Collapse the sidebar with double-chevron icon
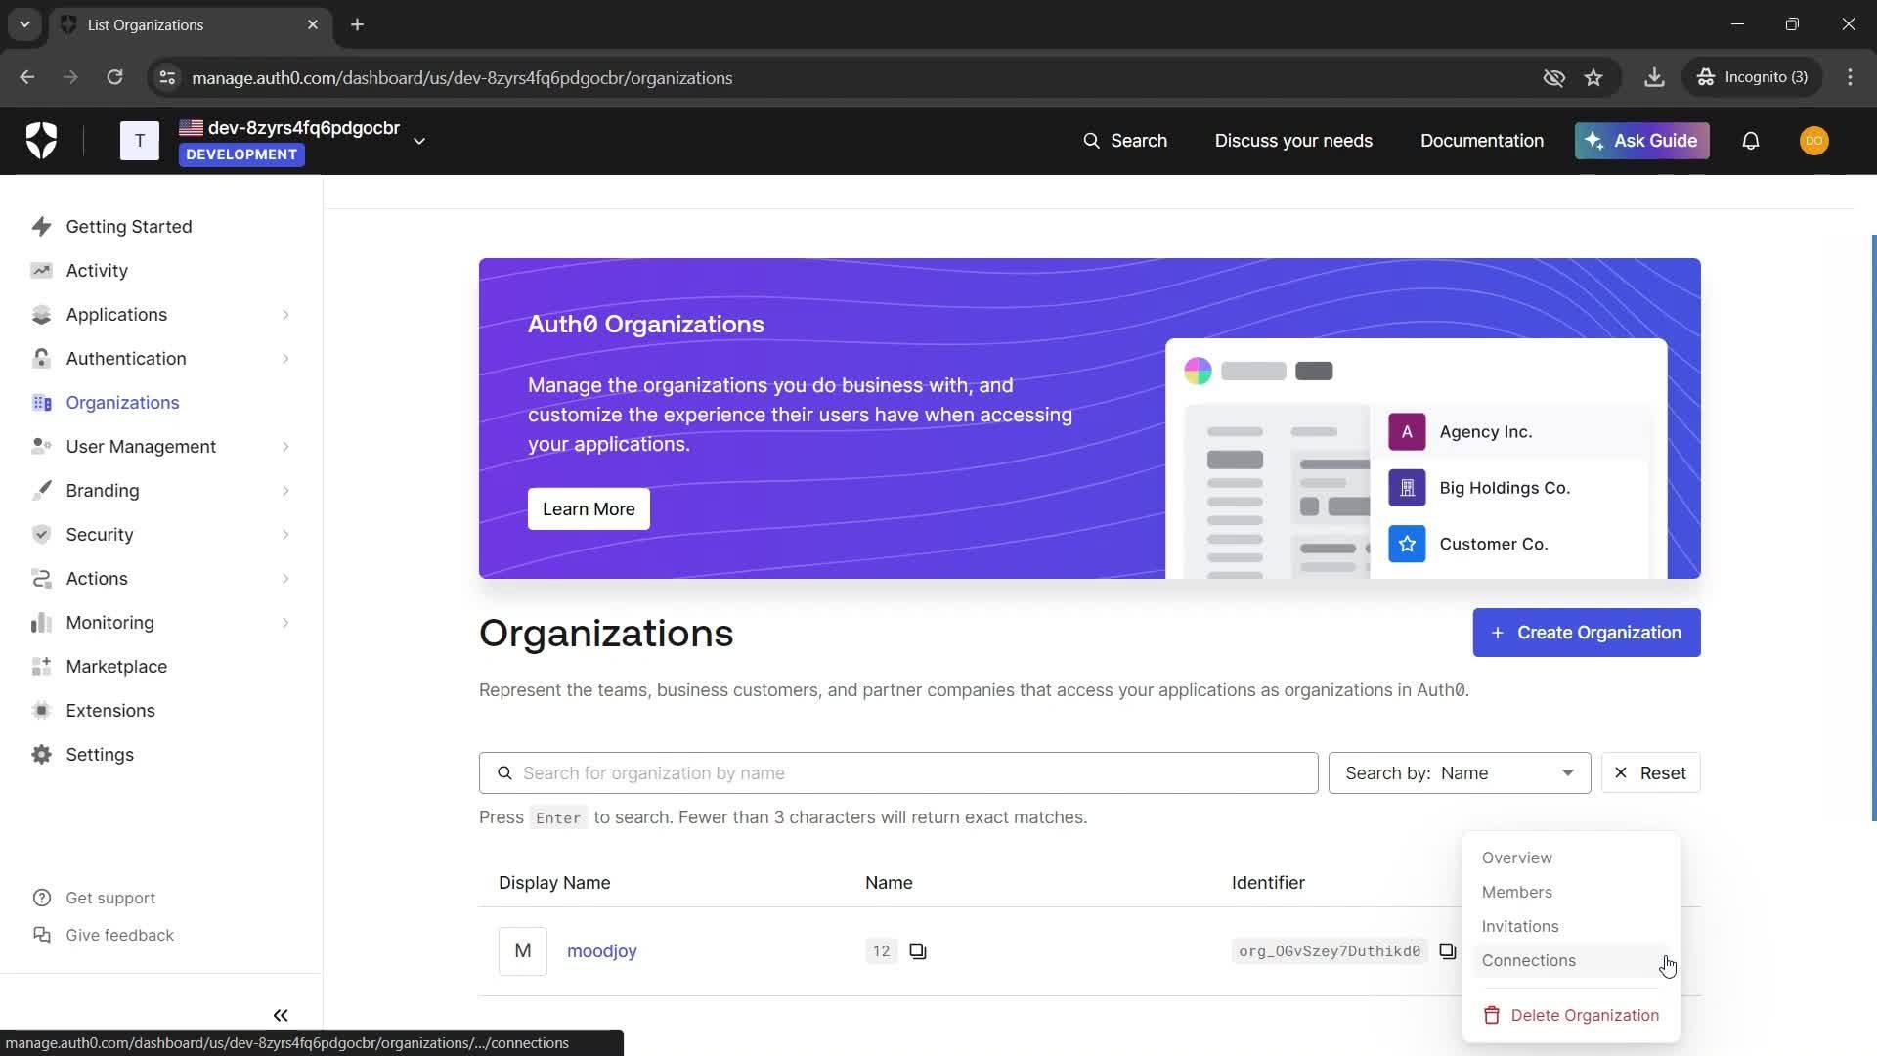This screenshot has width=1877, height=1056. coord(281,1015)
